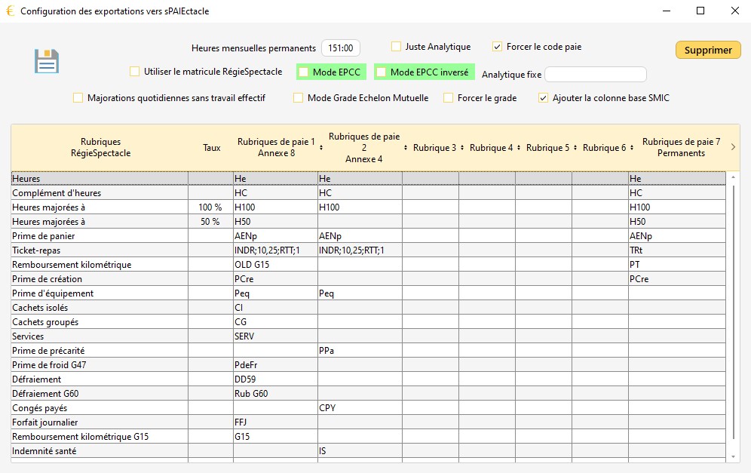Uncheck Forcer le code paie

click(x=497, y=47)
